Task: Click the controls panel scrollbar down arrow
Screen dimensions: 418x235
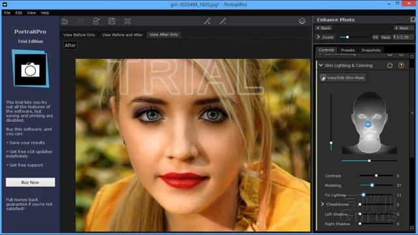Action: (x=412, y=228)
